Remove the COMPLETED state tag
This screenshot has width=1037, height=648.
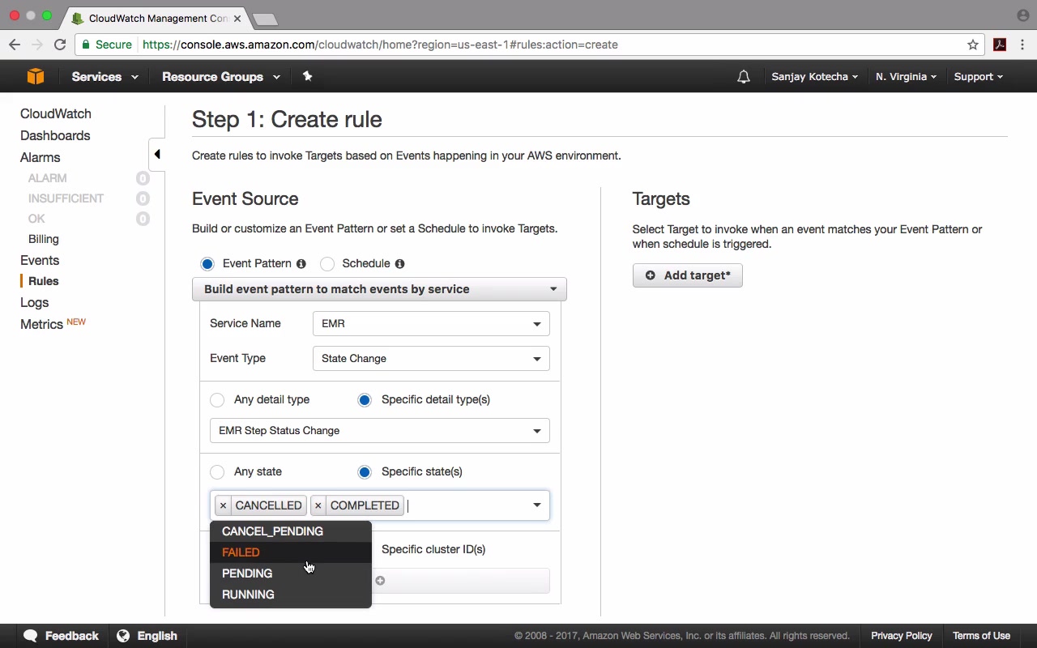318,505
